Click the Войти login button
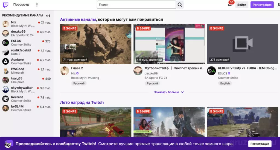This screenshot has height=150, width=280. point(242,5)
